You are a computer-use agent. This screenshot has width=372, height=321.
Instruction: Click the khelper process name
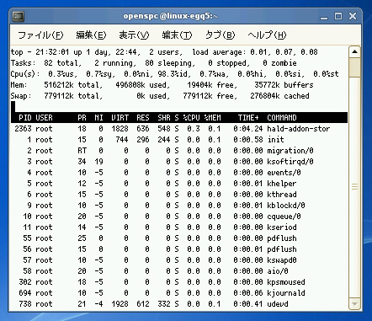click(x=282, y=184)
